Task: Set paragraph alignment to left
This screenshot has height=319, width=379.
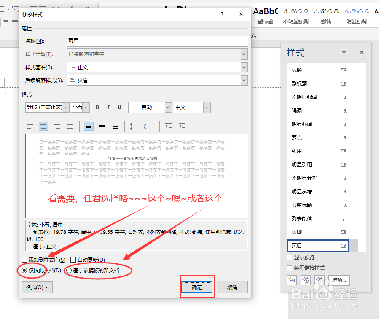Action: pos(30,126)
